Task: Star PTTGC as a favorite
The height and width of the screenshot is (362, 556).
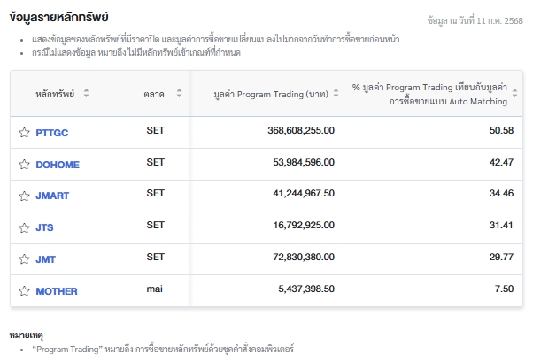Action: coord(25,133)
